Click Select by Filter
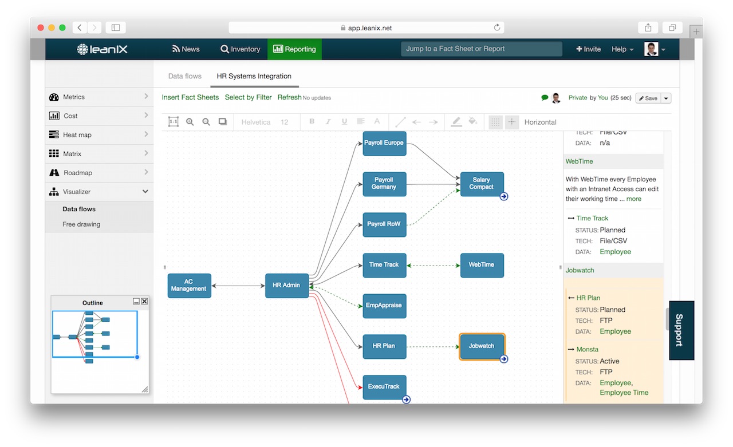The height and width of the screenshot is (447, 733). (x=249, y=97)
